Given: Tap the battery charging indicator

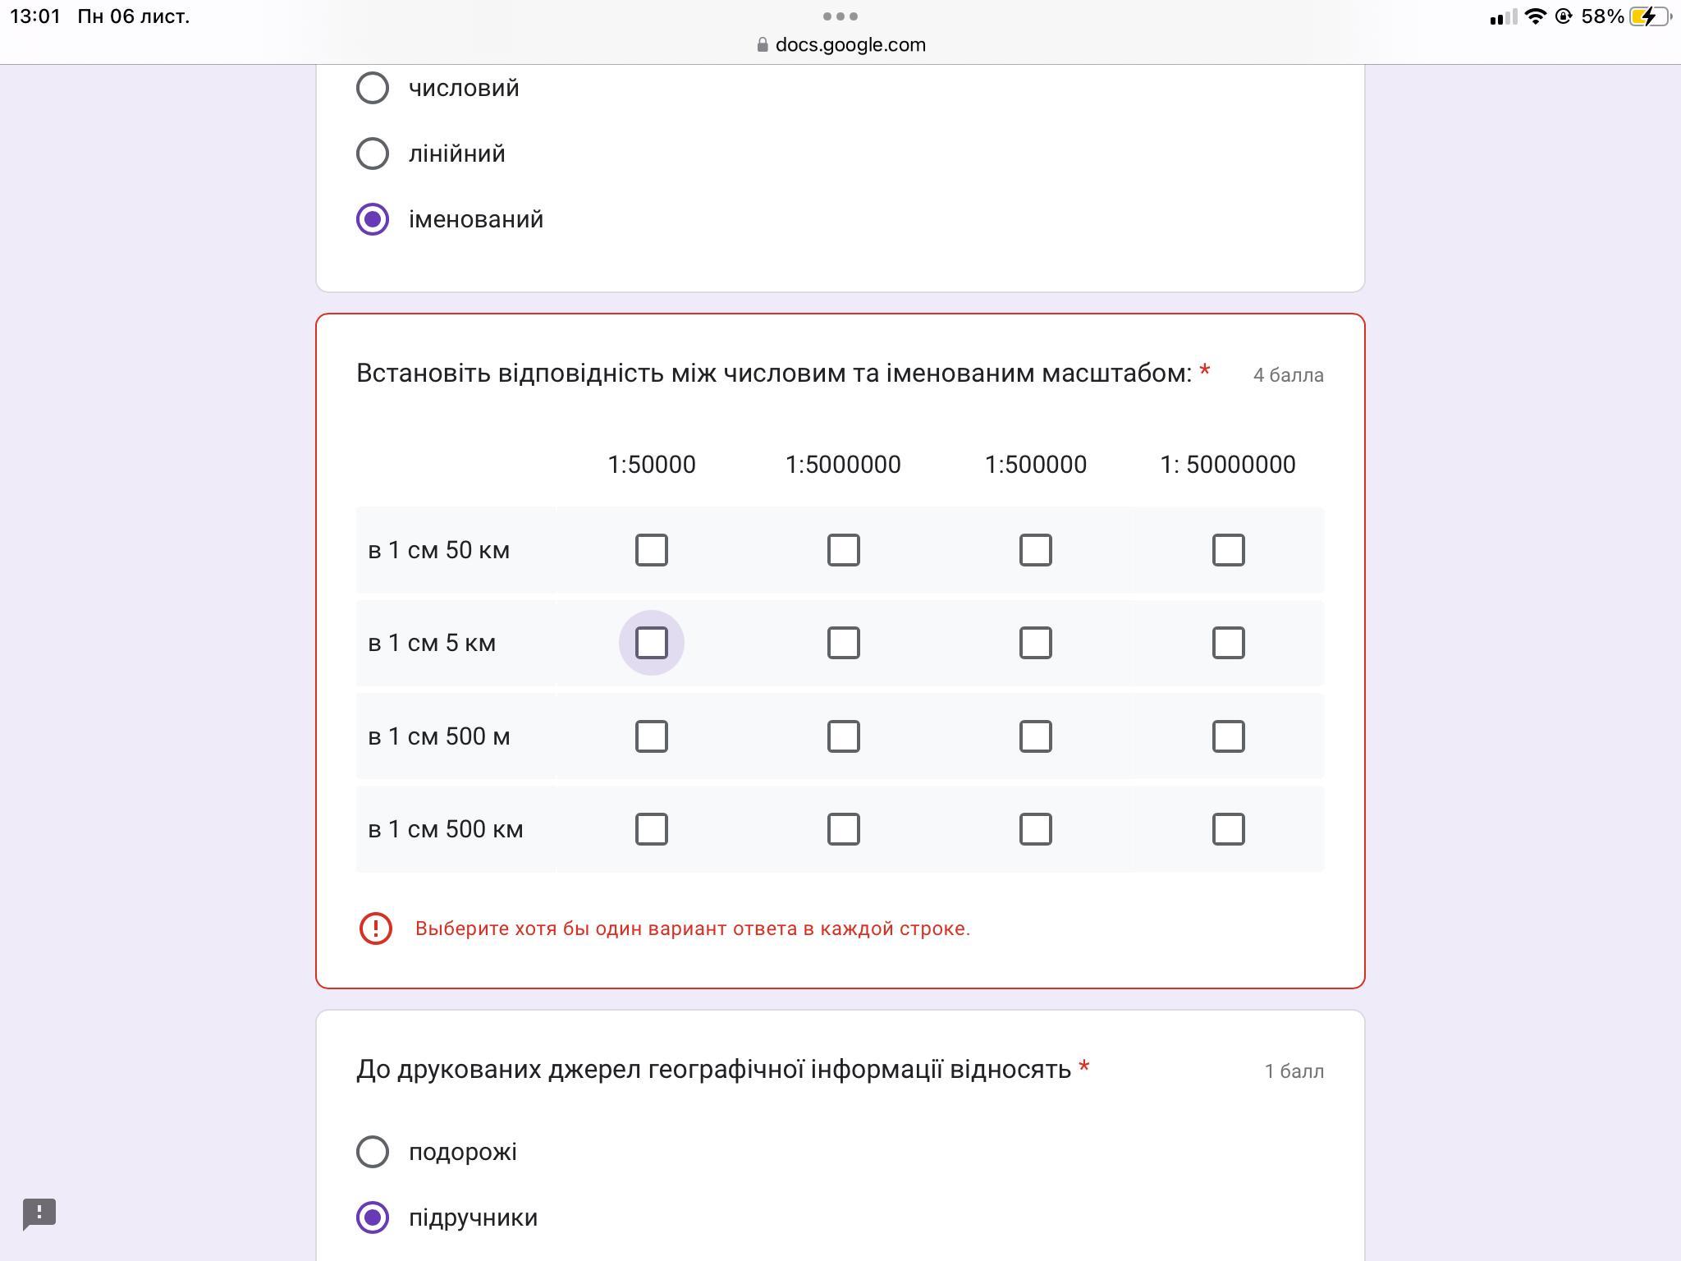Looking at the screenshot, I should pos(1648,16).
